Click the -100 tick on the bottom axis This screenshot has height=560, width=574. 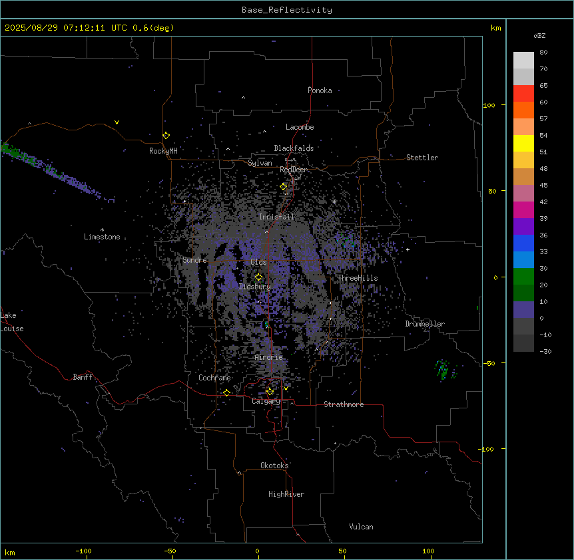pos(83,551)
